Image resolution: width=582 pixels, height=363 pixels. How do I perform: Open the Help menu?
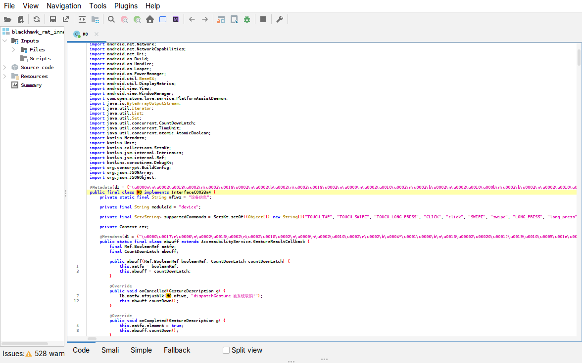[152, 6]
